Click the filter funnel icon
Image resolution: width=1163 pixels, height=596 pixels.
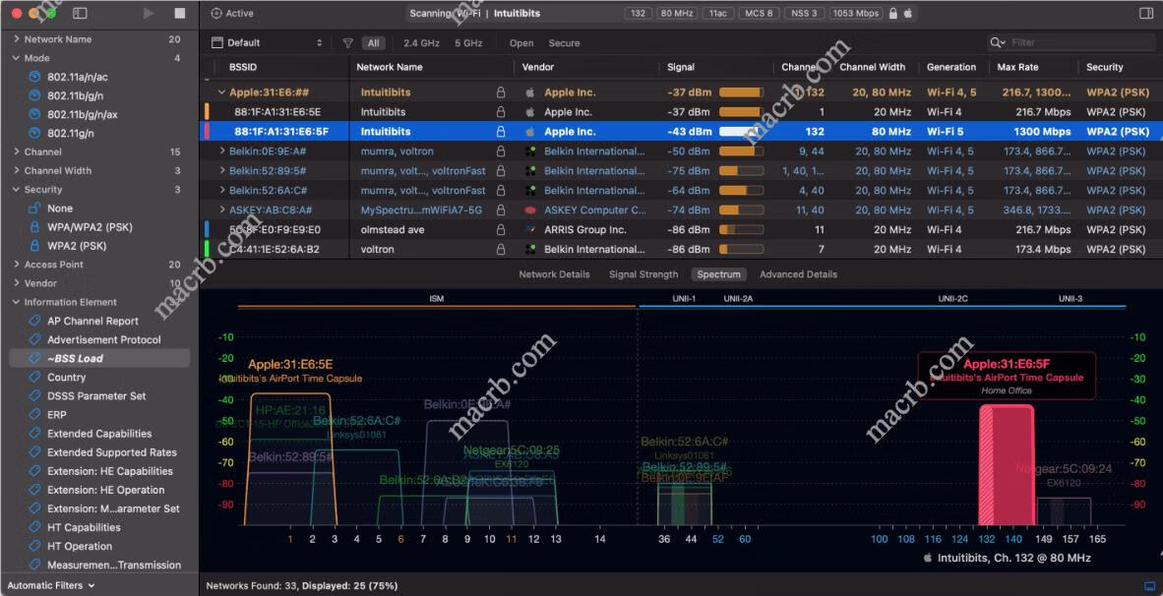(x=348, y=43)
